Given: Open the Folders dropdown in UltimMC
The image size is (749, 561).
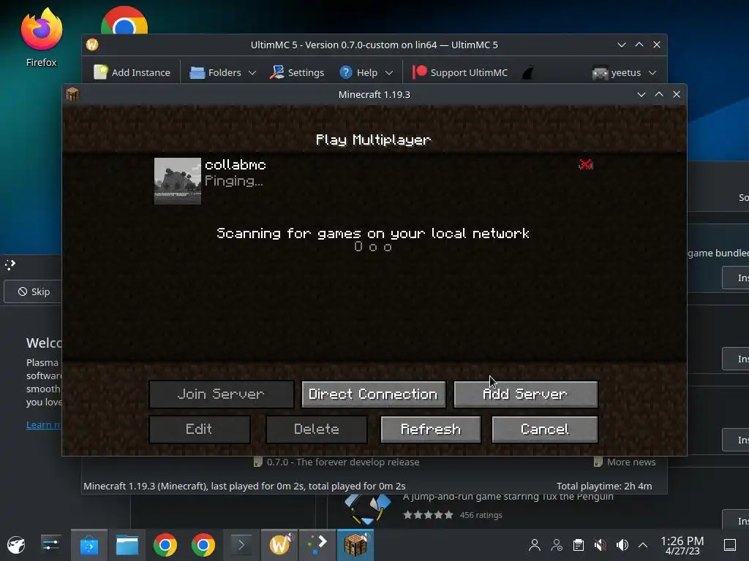Looking at the screenshot, I should tap(223, 72).
